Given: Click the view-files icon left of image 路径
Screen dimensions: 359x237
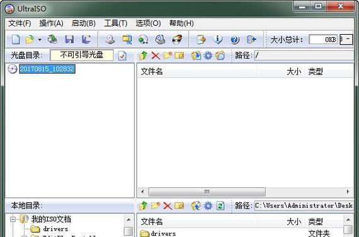Looking at the screenshot, I should pyautogui.click(x=220, y=55).
